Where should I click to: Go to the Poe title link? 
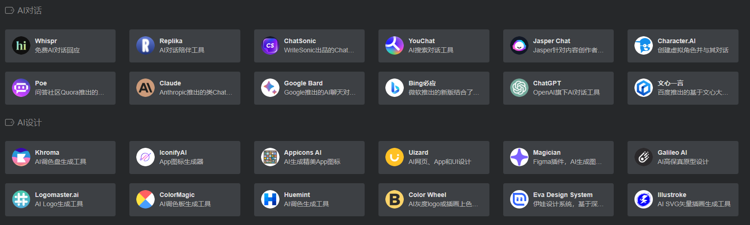(x=41, y=83)
